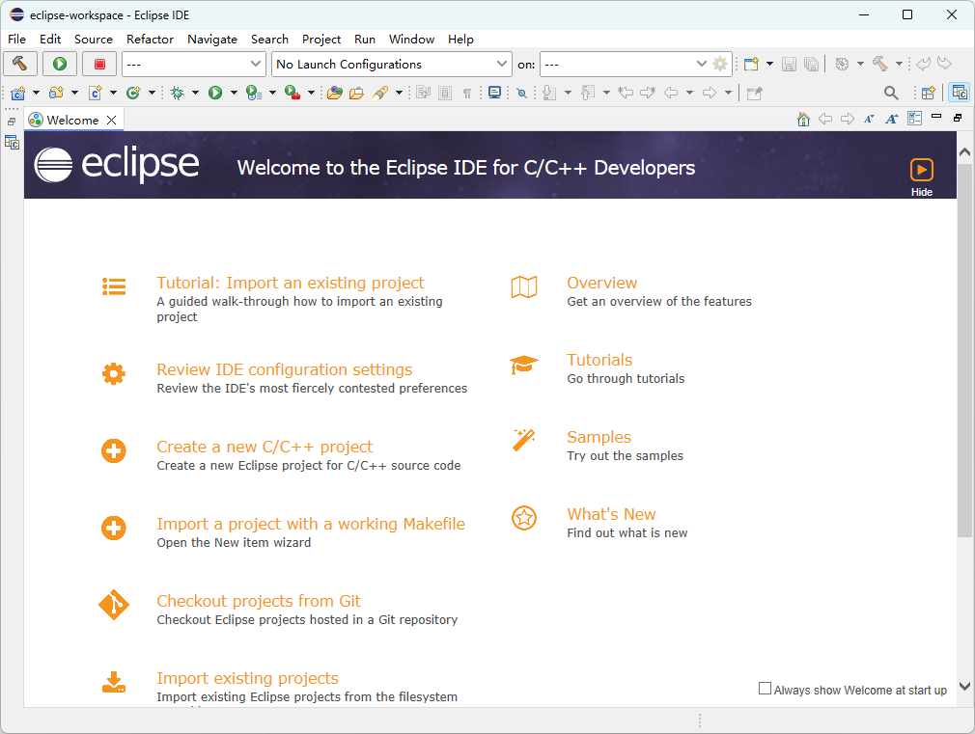Screen dimensions: 975x734
Task: Click the Build All hammer icon
Action: [19, 64]
